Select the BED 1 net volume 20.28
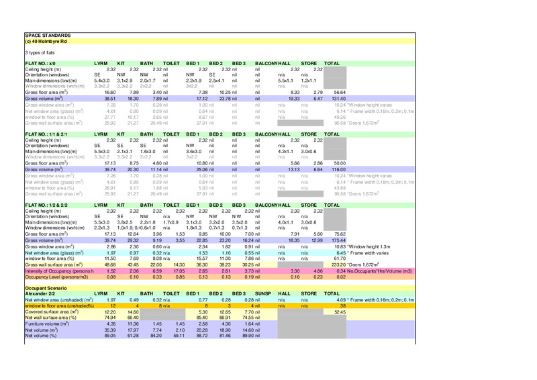Image resolution: width=537 pixels, height=380 pixels. coord(202,330)
